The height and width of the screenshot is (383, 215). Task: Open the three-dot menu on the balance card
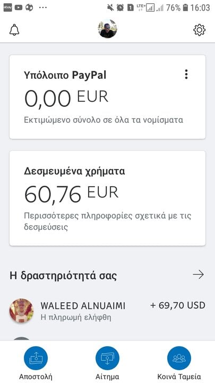[x=186, y=74]
